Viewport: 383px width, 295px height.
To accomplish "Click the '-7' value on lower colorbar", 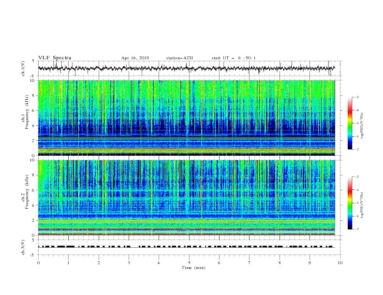I will pos(356,229).
